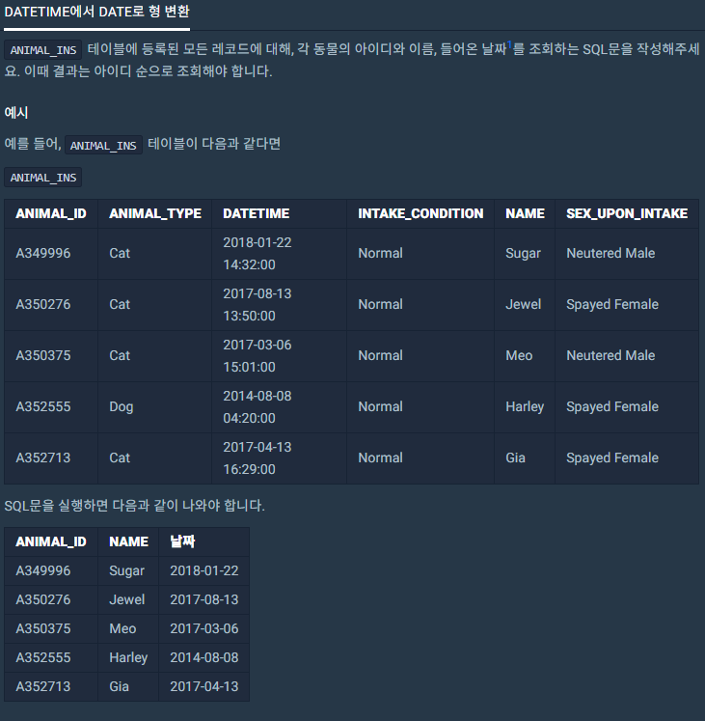Click 'Sugar' in the result table
Image resolution: width=705 pixels, height=721 pixels.
coord(127,571)
